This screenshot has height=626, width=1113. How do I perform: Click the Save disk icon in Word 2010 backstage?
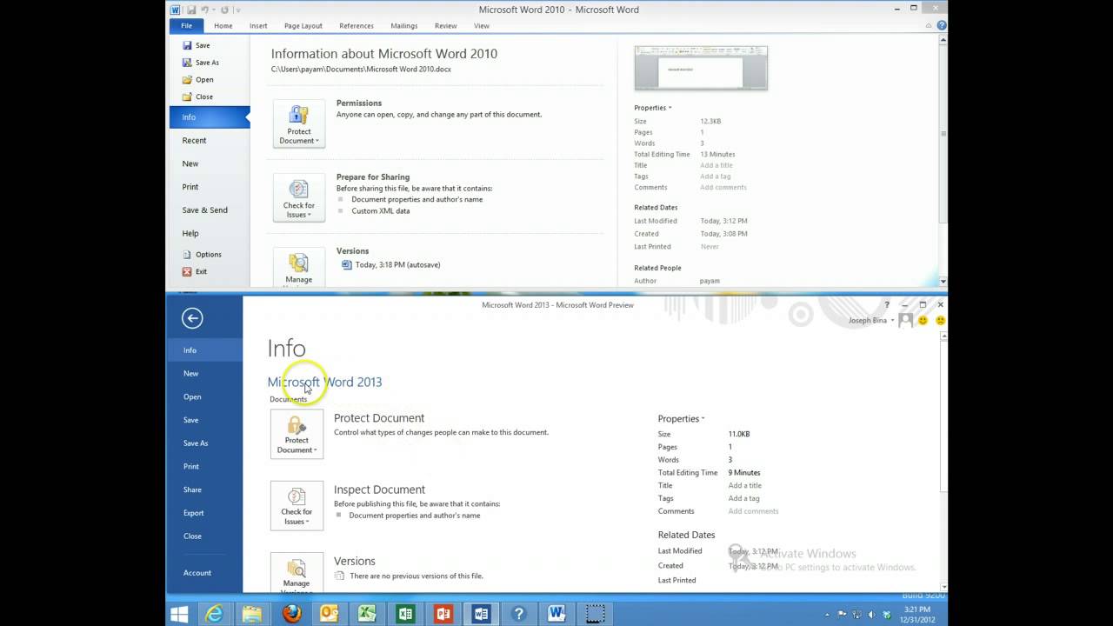coord(187,45)
